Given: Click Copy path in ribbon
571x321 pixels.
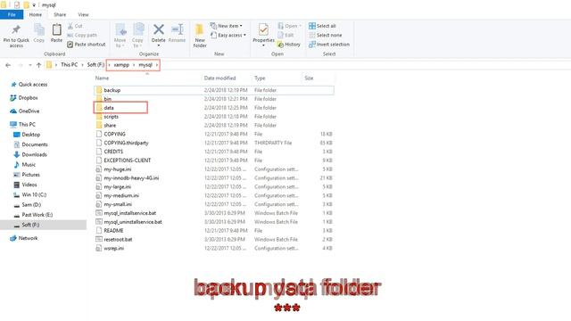Looking at the screenshot, I should click(82, 36).
